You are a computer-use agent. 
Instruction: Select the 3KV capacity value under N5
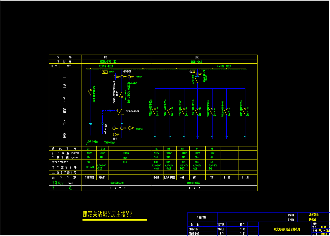(212, 153)
